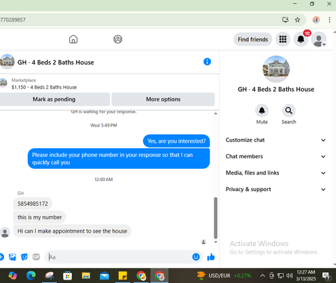Open account profile avatar menu
Viewport: 336px width, 283px height.
(319, 40)
